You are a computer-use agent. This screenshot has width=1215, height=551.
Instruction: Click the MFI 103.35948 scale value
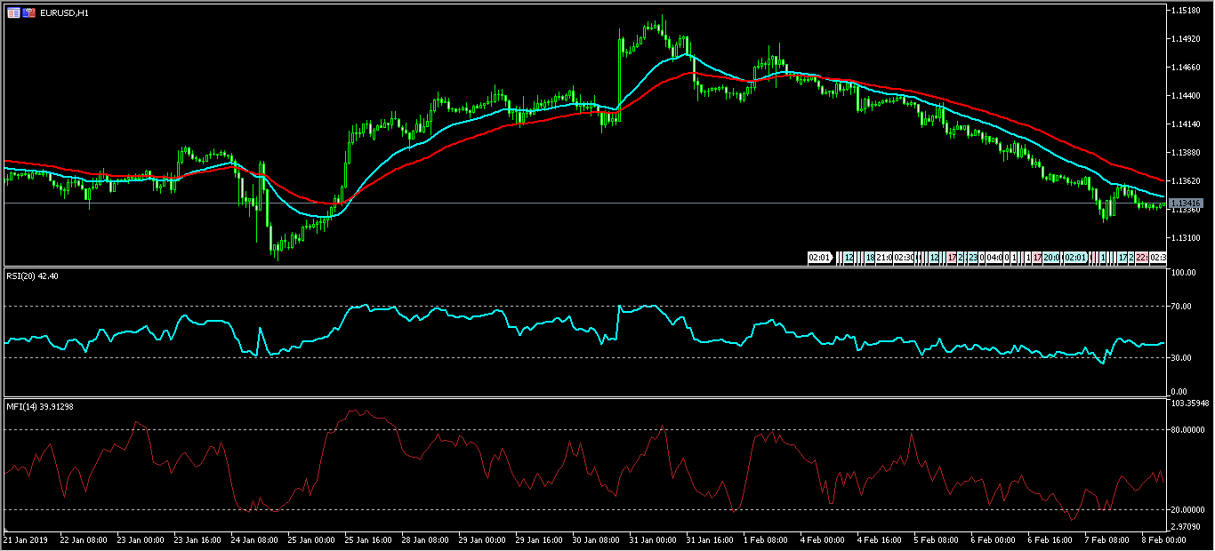click(1190, 403)
